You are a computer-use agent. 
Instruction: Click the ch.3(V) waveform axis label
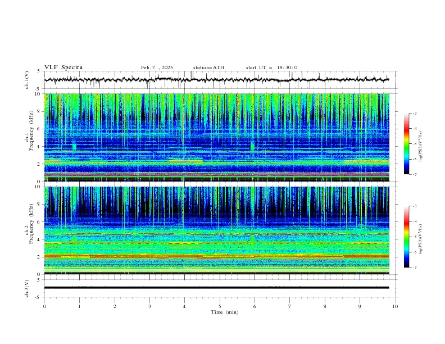coord(27,288)
